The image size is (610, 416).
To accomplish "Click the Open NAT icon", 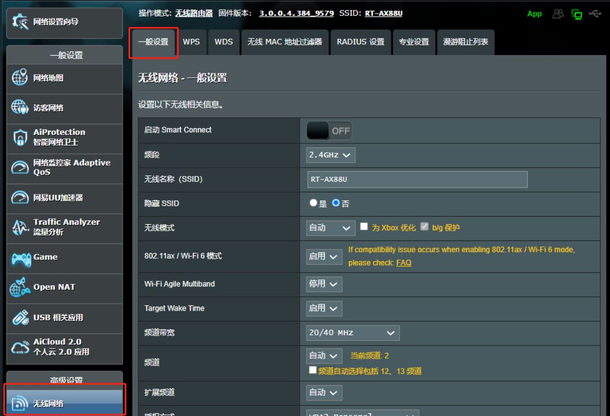I will tap(20, 287).
